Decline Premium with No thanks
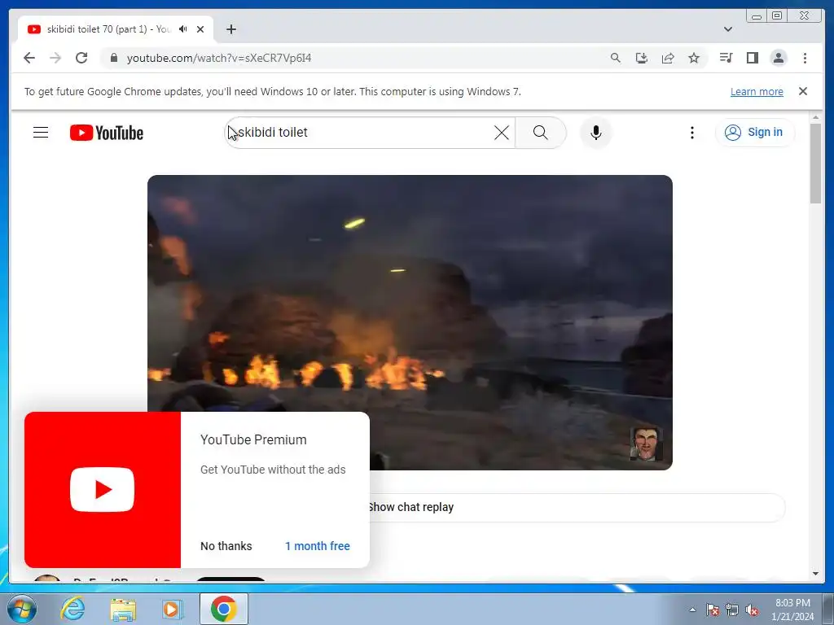The width and height of the screenshot is (834, 625). pyautogui.click(x=226, y=546)
